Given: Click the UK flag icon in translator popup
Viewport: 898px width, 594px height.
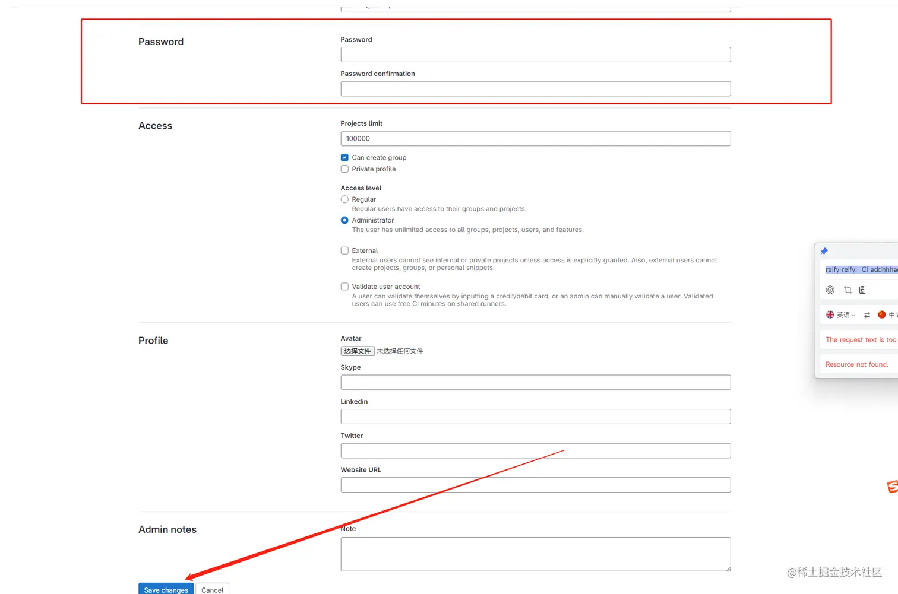Looking at the screenshot, I should coord(830,315).
